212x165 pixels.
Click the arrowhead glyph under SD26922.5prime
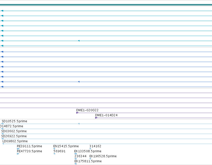coord(2,139)
